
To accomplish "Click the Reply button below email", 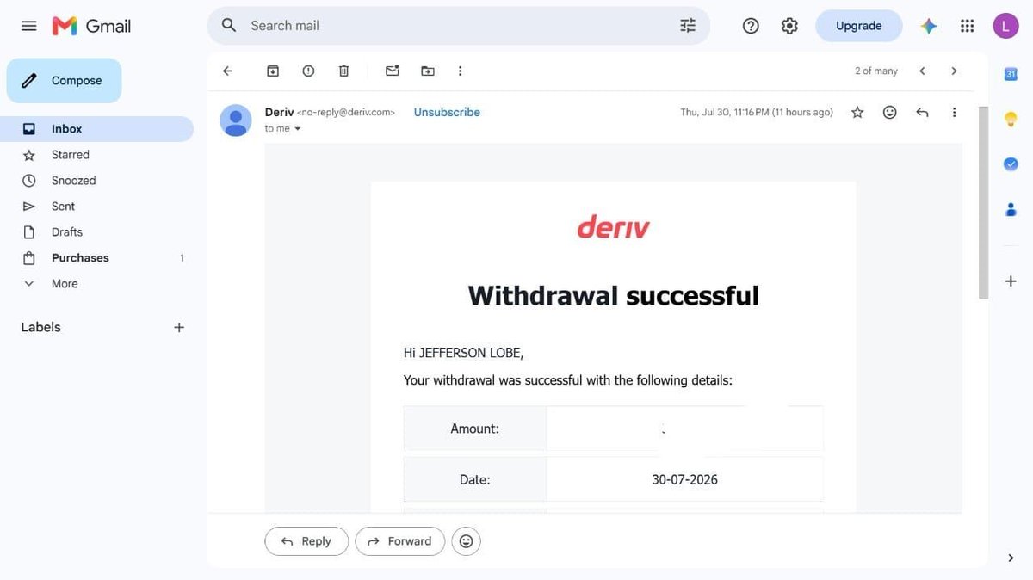I will tap(306, 541).
